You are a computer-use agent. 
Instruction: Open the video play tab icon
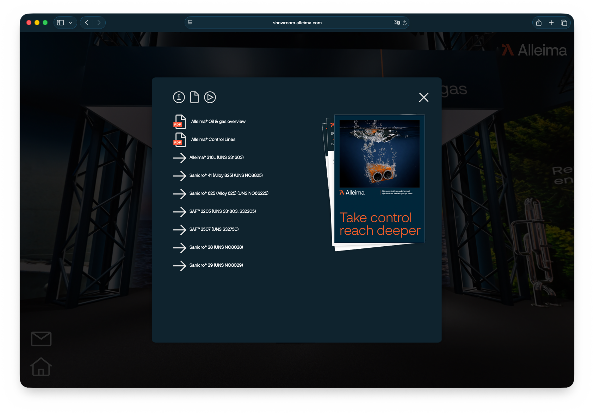(x=210, y=97)
